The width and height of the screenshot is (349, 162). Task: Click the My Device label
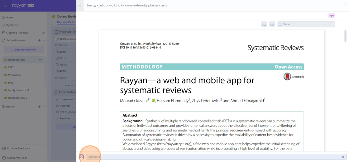(x=61, y=45)
